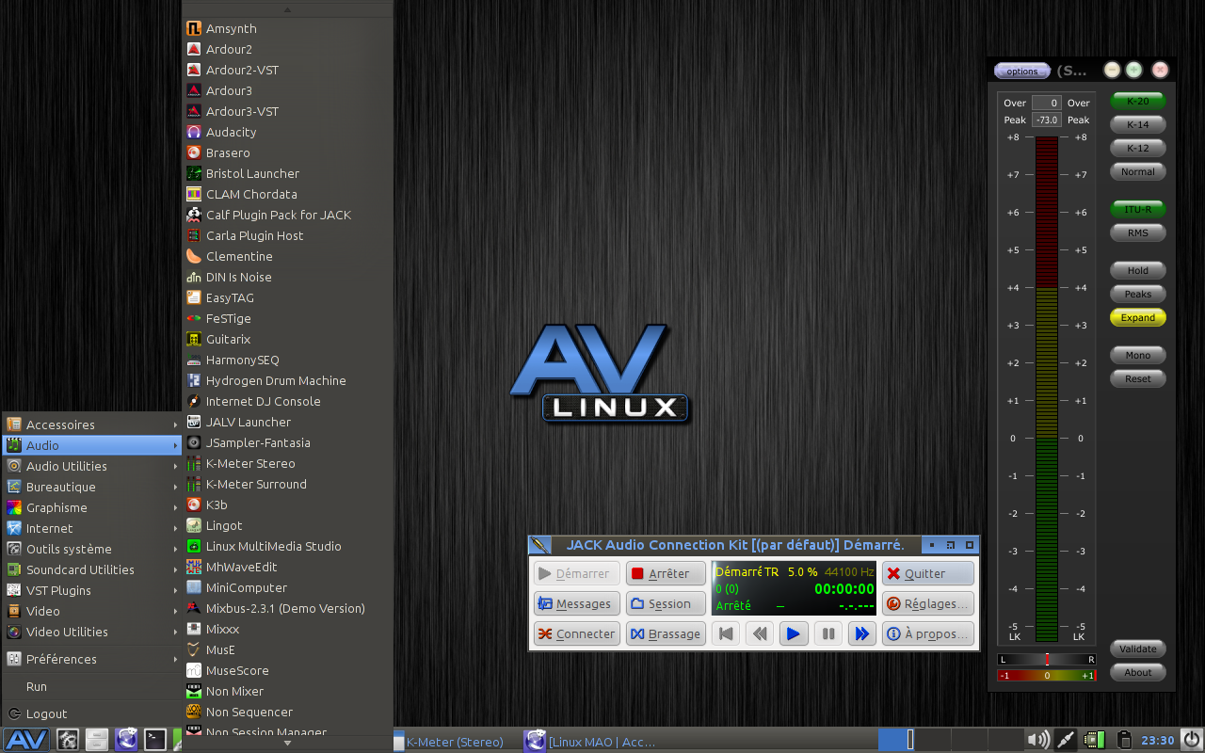
Task: Toggle the Peaks display in K-Meter
Action: pos(1138,294)
